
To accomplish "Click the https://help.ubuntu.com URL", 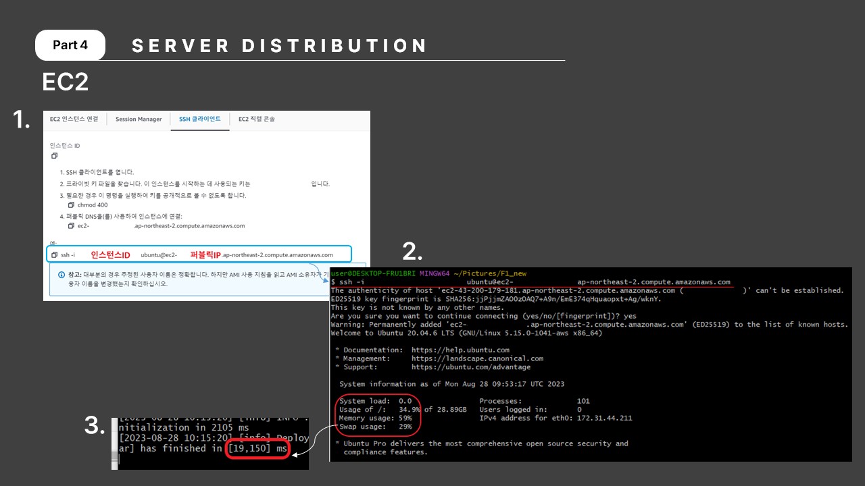I will pos(460,350).
